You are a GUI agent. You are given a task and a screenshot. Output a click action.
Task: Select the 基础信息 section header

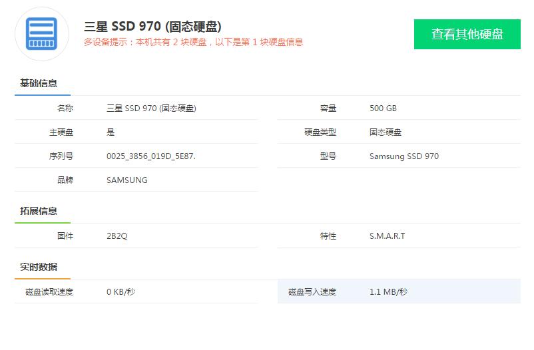[39, 84]
